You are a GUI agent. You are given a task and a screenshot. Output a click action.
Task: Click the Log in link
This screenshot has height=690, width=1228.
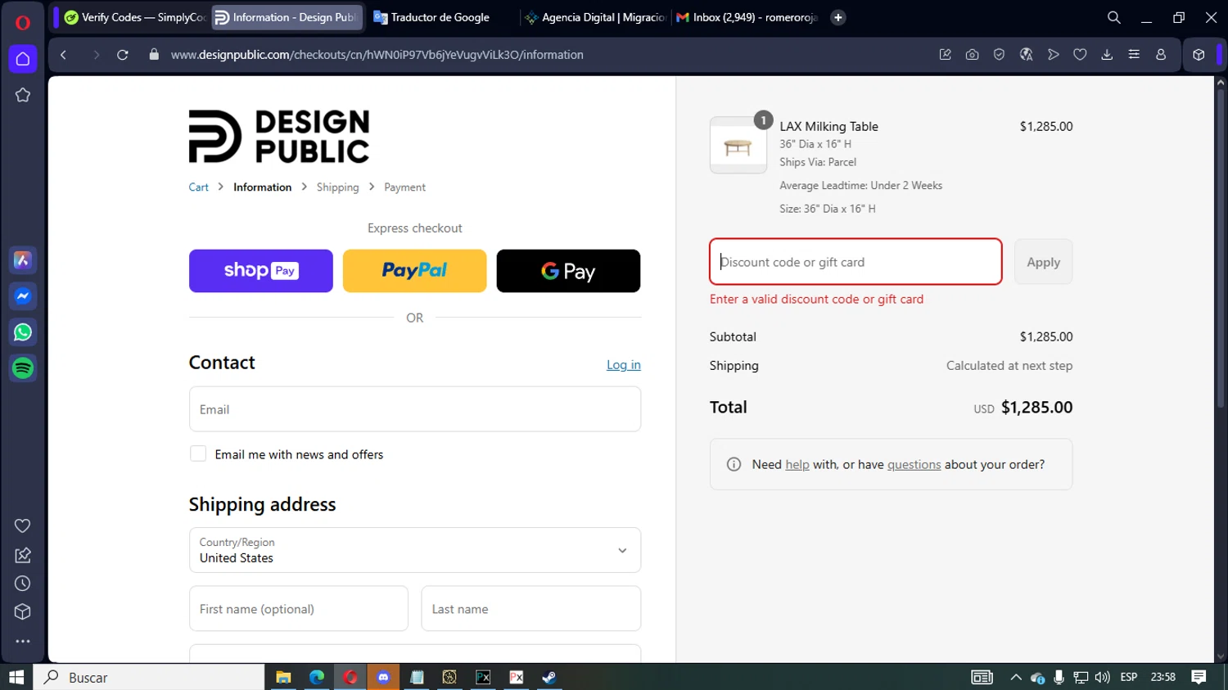[x=624, y=365]
